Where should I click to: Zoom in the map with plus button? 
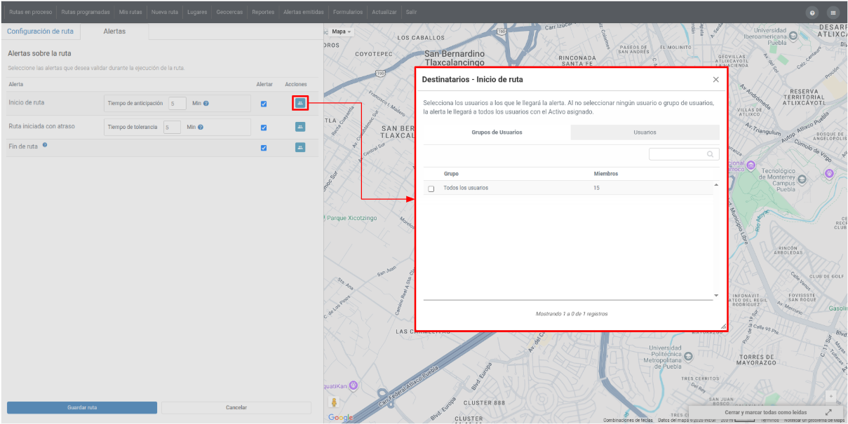(831, 397)
